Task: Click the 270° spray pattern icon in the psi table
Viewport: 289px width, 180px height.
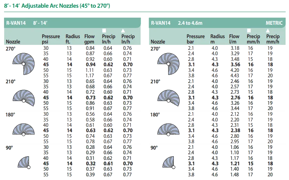Action: tap(23, 64)
